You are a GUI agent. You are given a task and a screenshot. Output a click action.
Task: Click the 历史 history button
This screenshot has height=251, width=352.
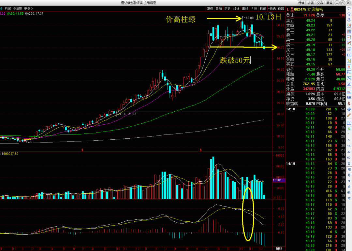click(227, 8)
